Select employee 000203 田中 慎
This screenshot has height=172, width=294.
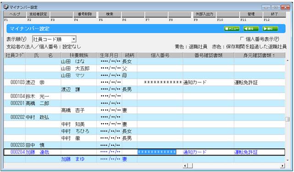(x=144, y=145)
